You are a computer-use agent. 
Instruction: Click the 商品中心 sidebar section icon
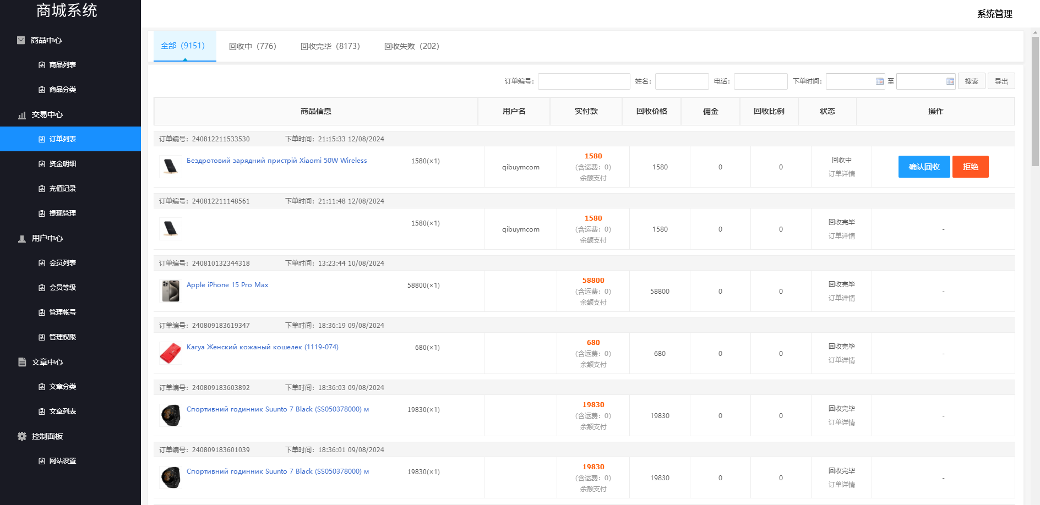21,40
